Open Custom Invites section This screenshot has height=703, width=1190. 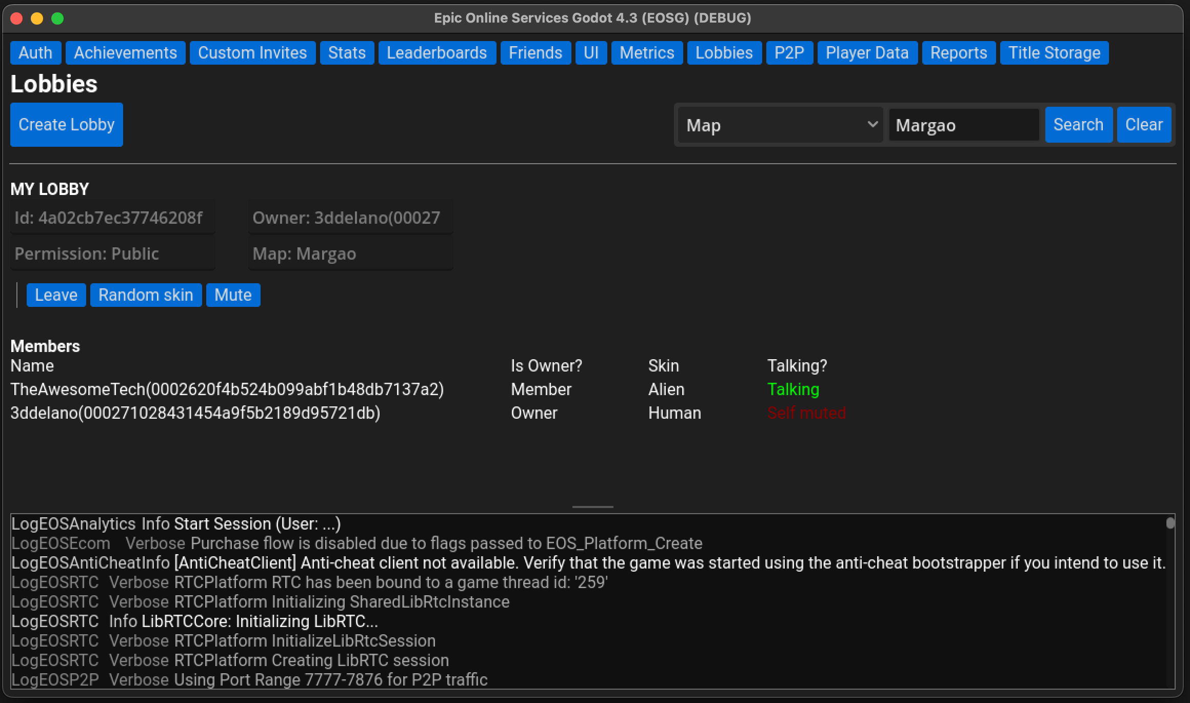[252, 53]
